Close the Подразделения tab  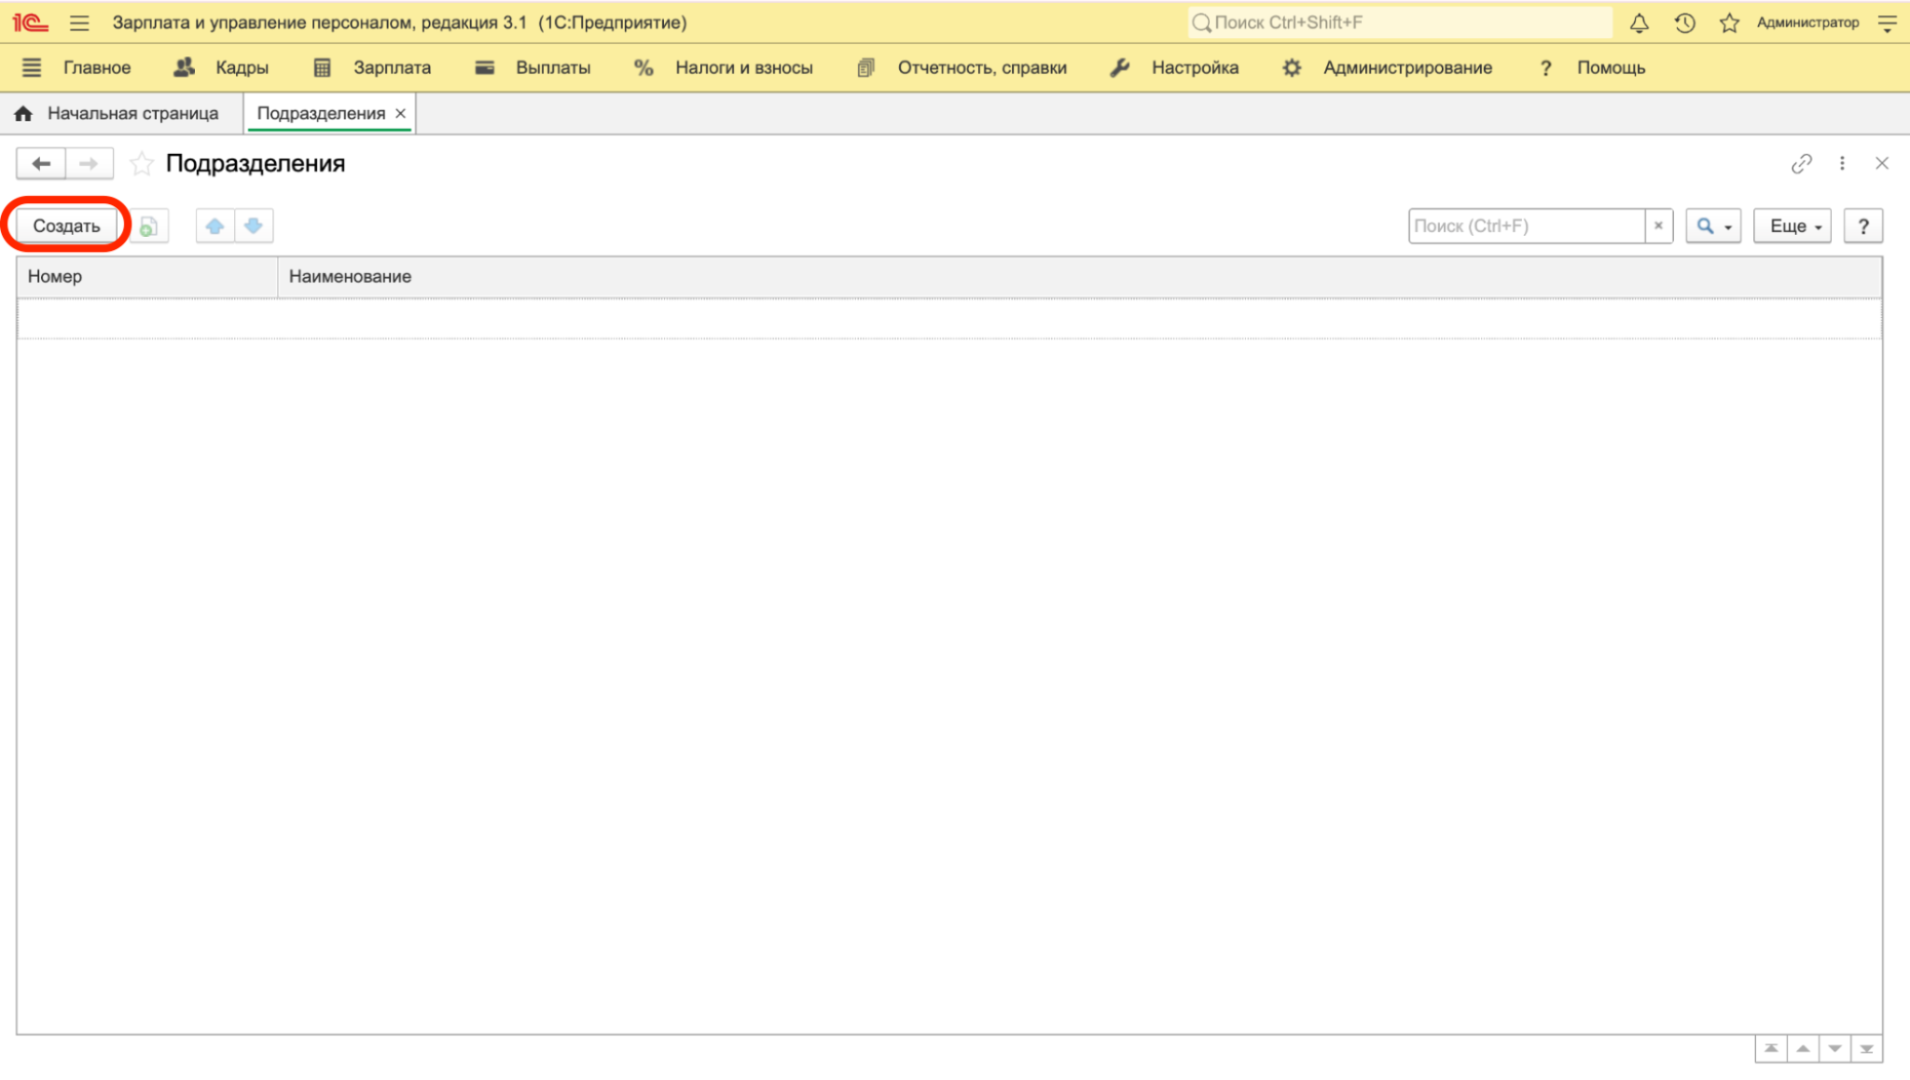tap(401, 114)
